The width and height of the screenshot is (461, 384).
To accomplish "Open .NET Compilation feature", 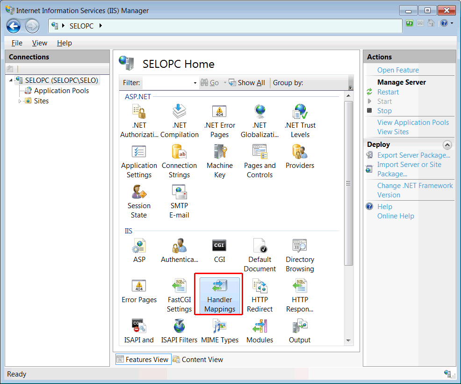I will click(180, 121).
